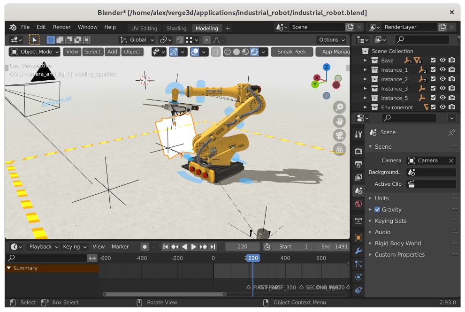Click the current frame 220 playhead marker
Image resolution: width=465 pixels, height=312 pixels.
[253, 259]
